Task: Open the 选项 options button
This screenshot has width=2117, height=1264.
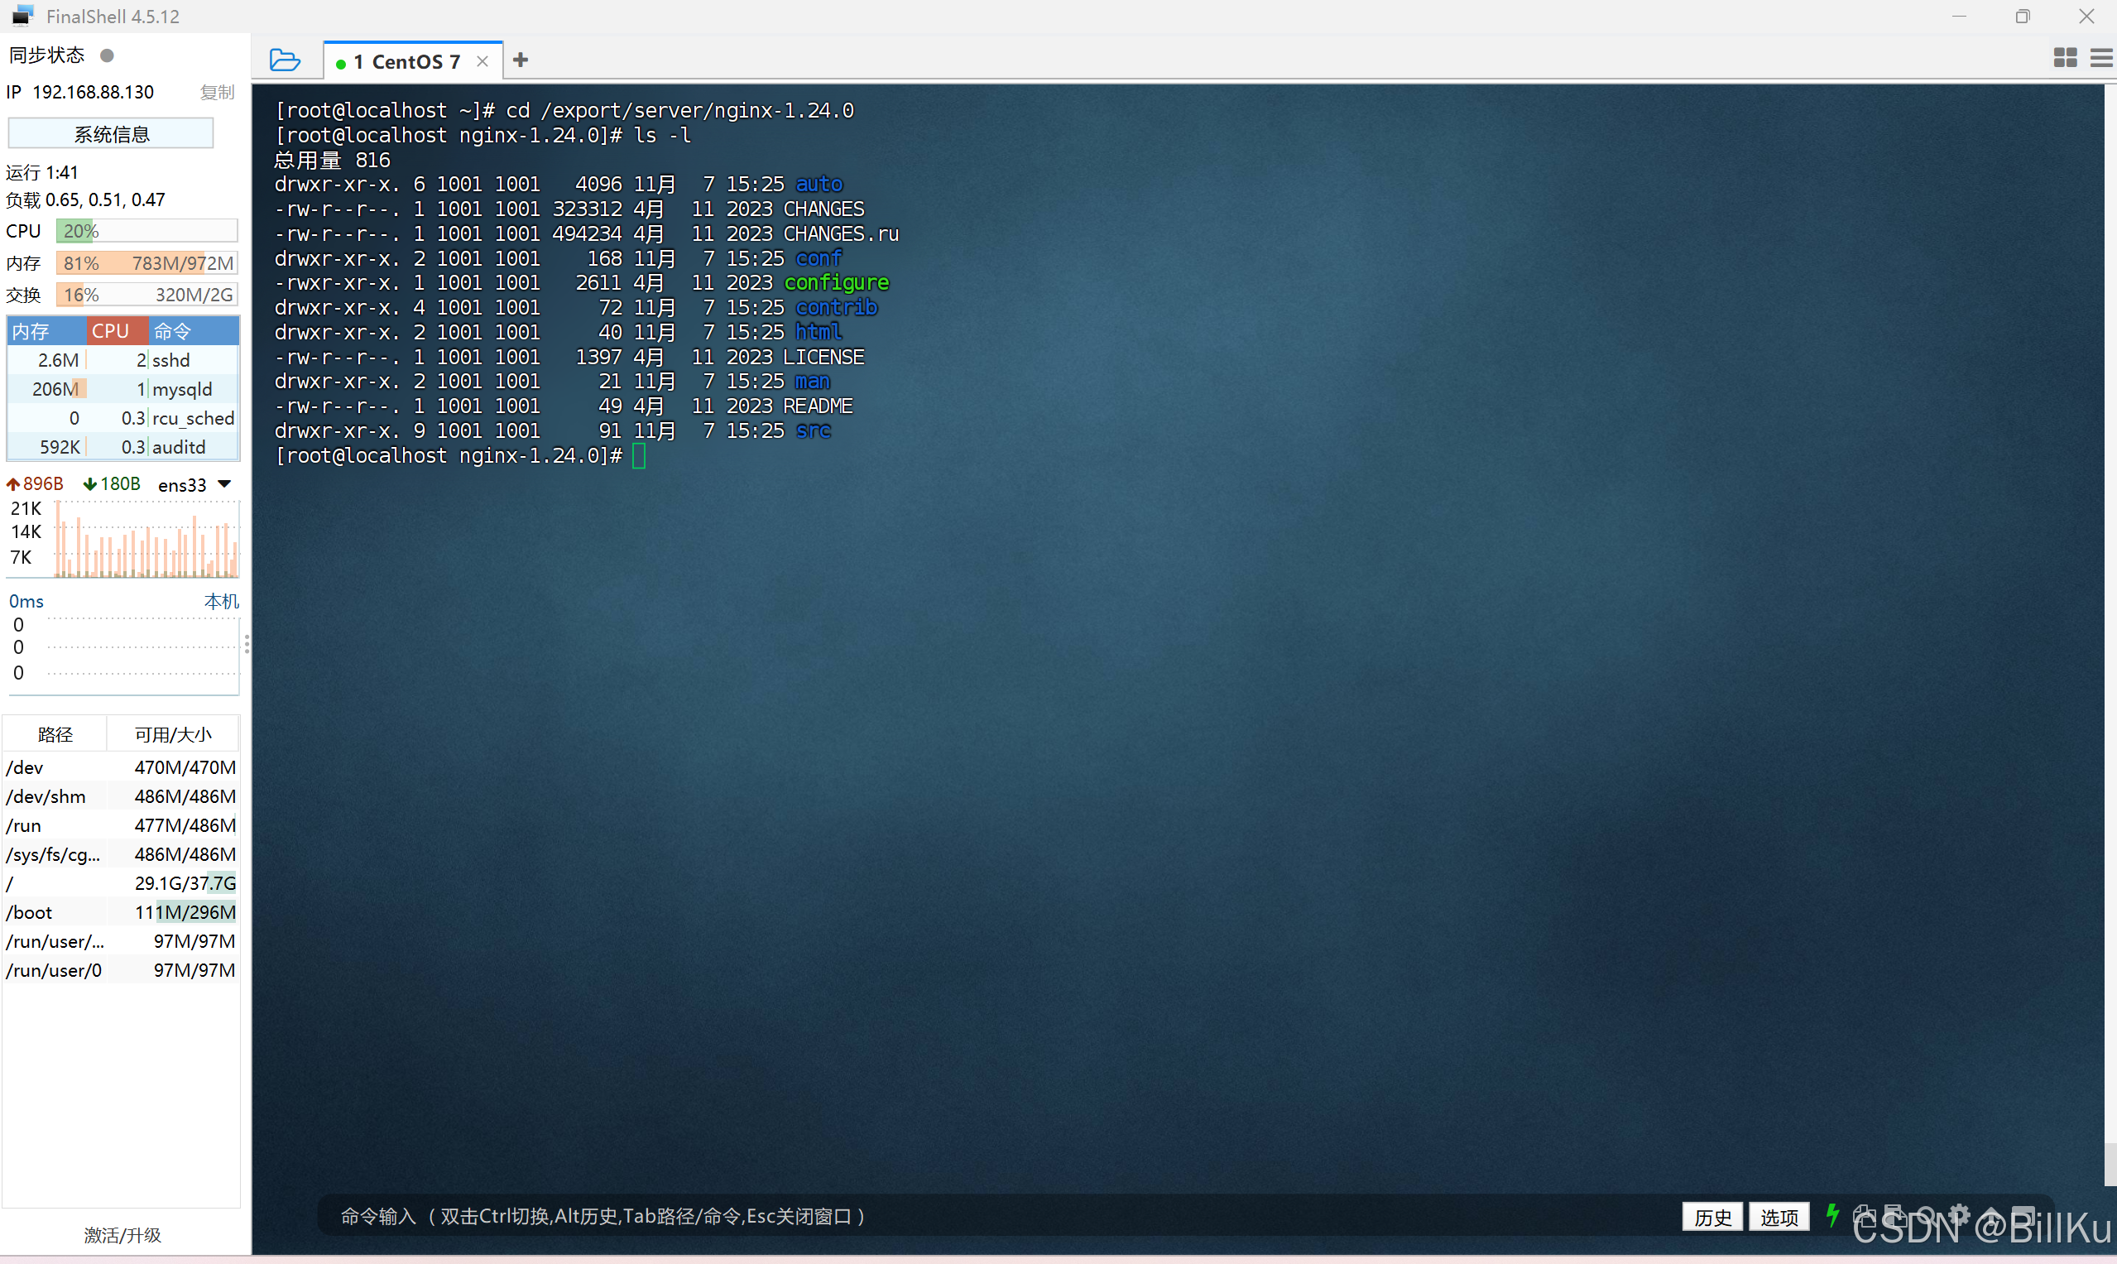Action: point(1779,1217)
